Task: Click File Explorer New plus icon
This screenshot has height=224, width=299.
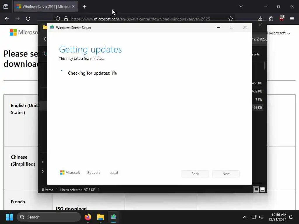Action: 46,54
